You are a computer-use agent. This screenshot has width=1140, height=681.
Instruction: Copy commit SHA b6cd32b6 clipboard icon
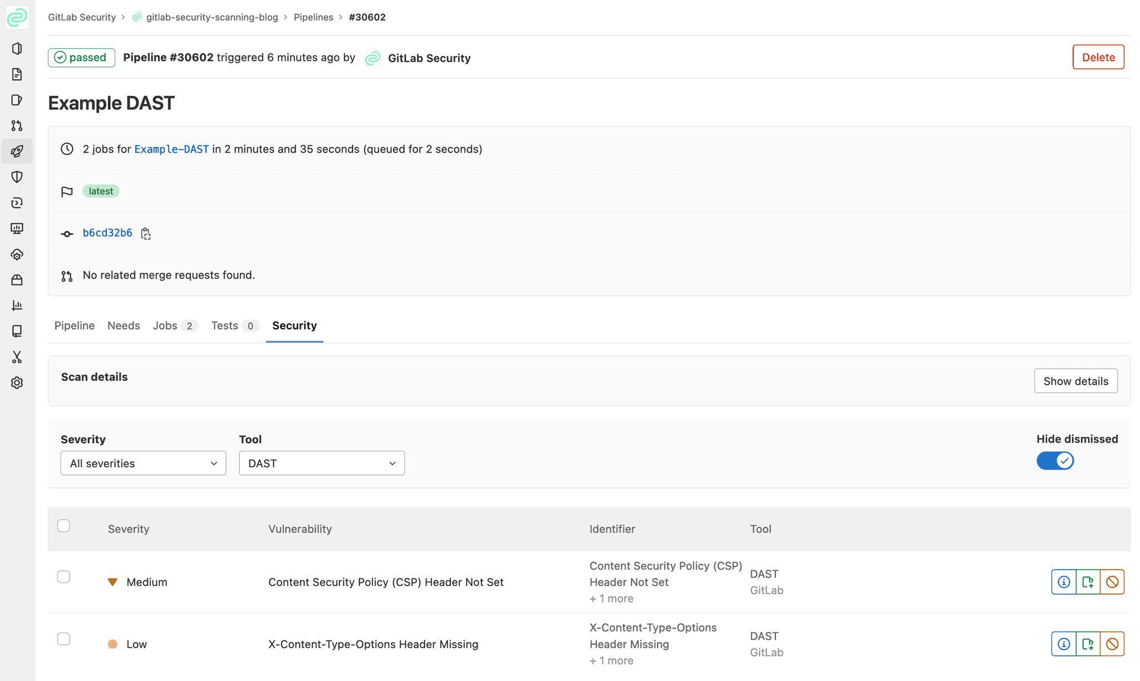coord(146,234)
